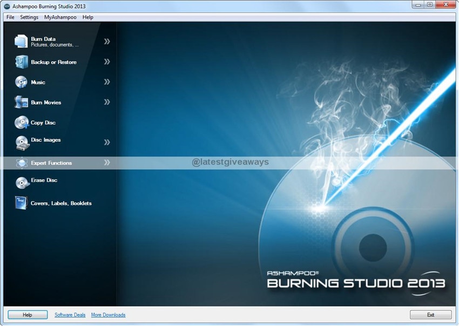Open the File menu
Image resolution: width=459 pixels, height=326 pixels.
tap(10, 17)
